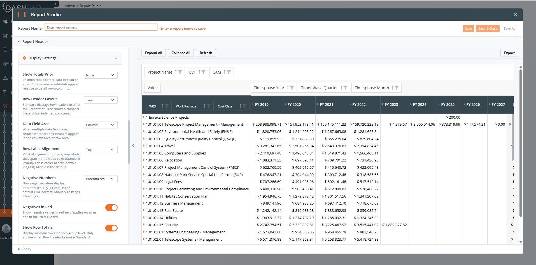Screen dimensions: 536x265
Task: Click the Value field chip
Action: (153, 88)
